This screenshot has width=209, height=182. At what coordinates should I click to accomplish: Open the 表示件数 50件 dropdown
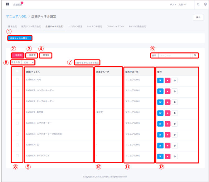[x=28, y=63]
